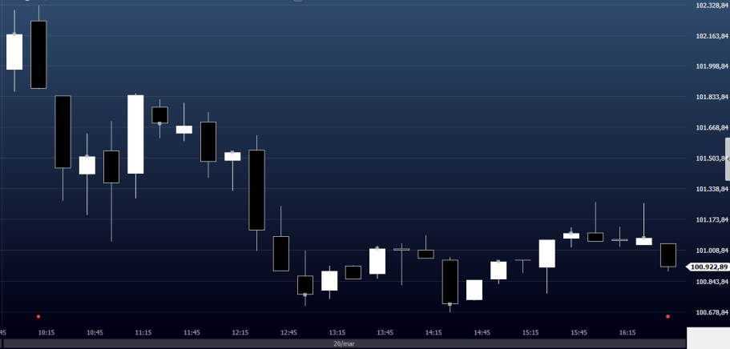730x349 pixels.
Task: Select the 10:45 time axis label
Action: (95, 332)
